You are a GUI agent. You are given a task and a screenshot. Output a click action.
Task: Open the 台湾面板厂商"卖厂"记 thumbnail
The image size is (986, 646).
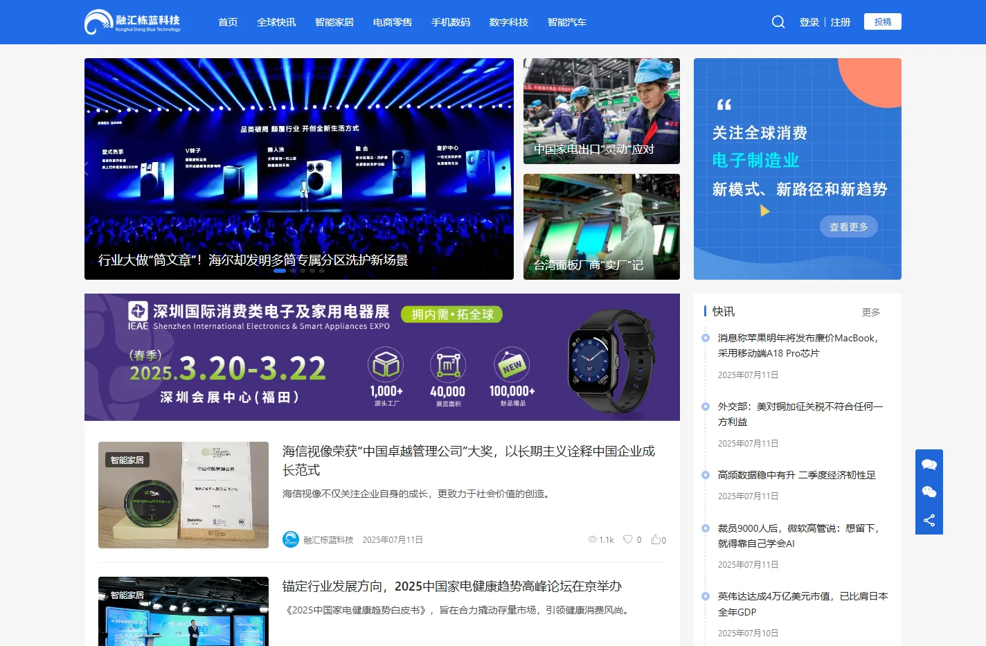[602, 226]
